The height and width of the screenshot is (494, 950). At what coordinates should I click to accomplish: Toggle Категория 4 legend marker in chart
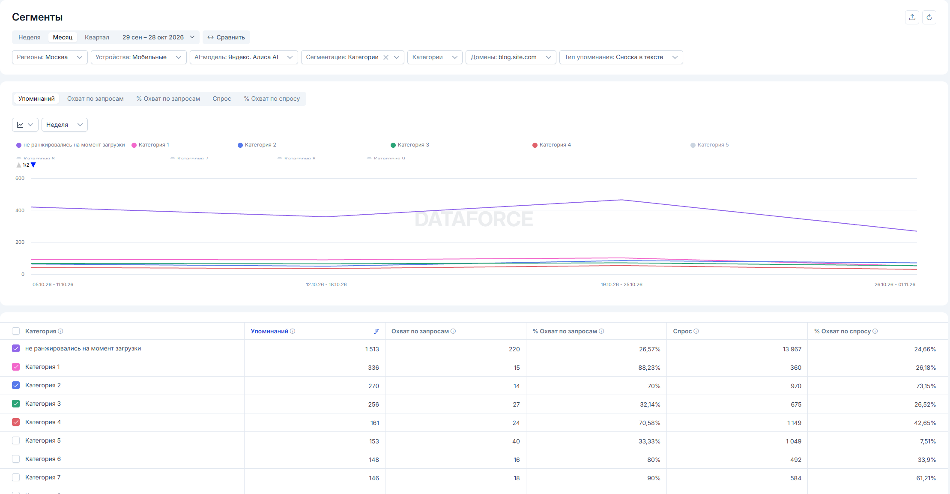(x=535, y=145)
